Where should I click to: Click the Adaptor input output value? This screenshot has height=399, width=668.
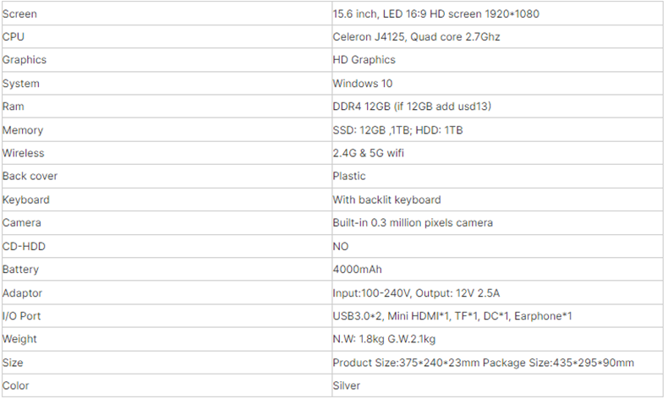coord(416,293)
